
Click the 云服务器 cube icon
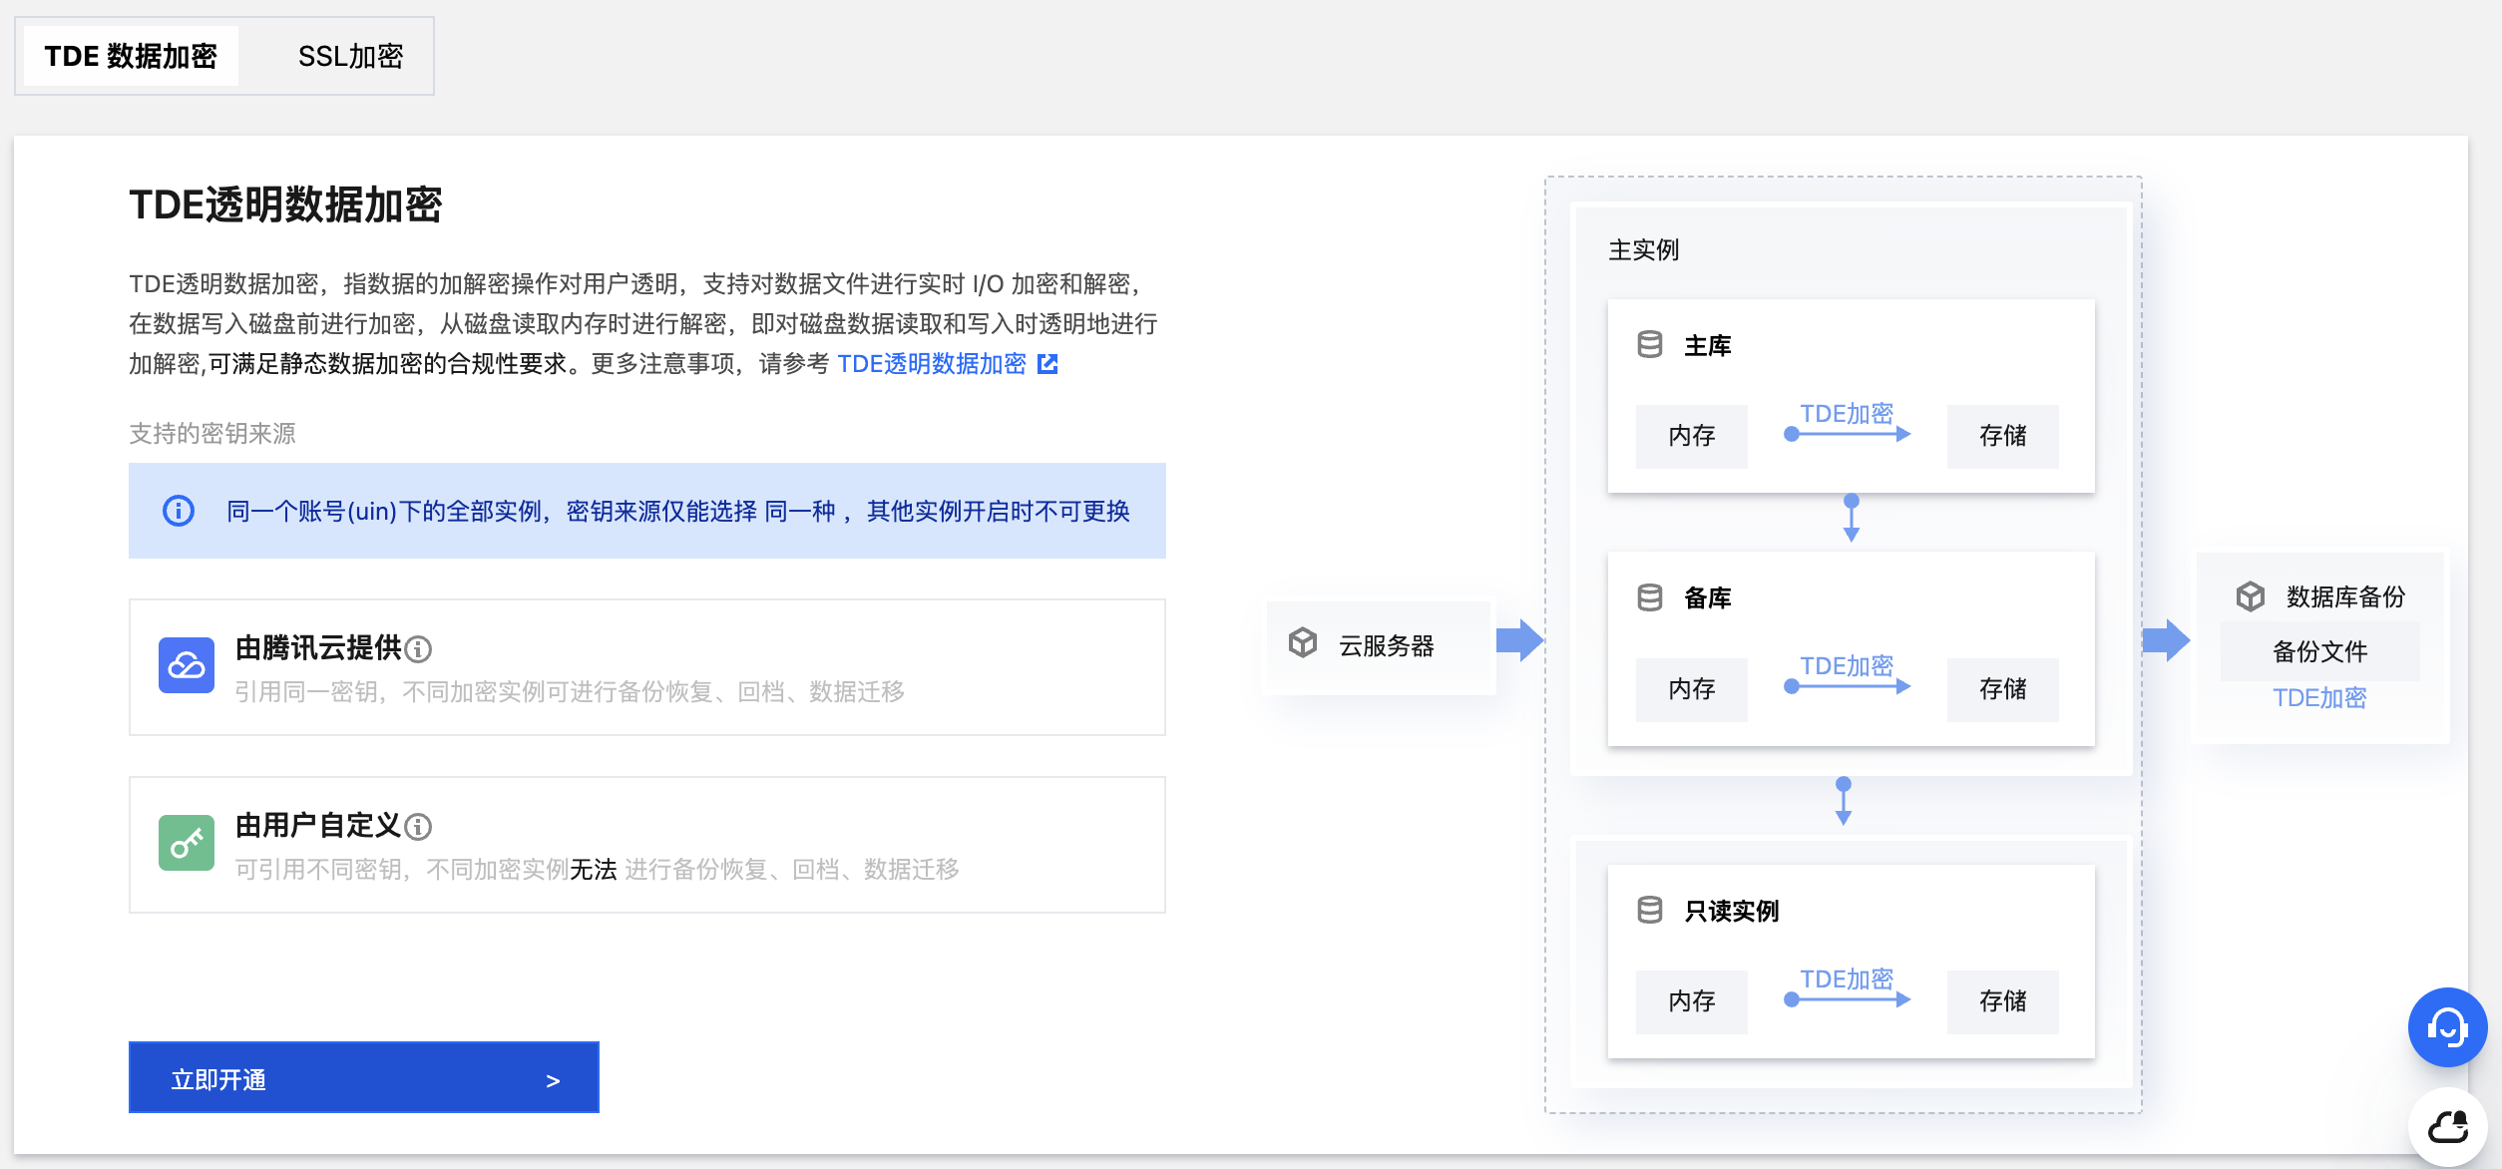point(1303,643)
